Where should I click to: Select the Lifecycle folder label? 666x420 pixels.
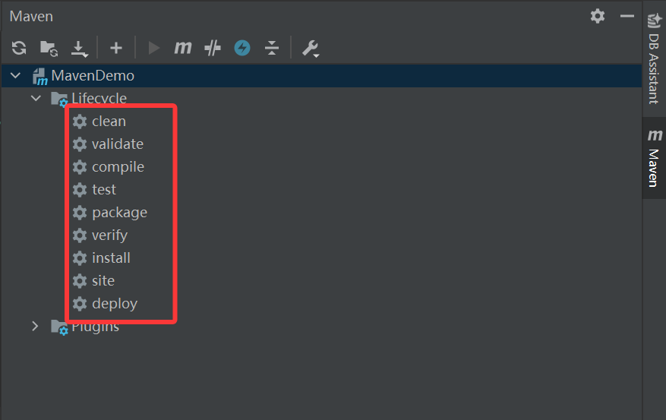[x=99, y=98]
